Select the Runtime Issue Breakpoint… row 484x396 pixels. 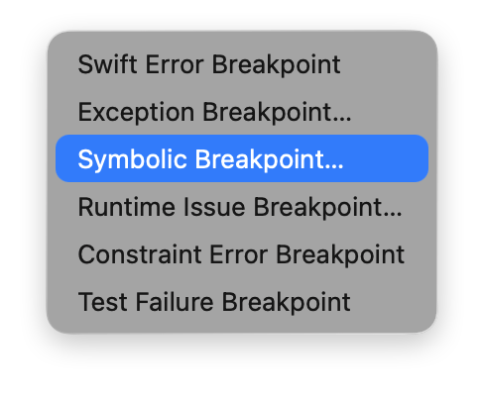pyautogui.click(x=242, y=207)
